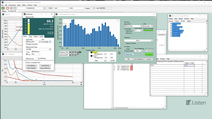Open the RTA Gain dropdown

click(x=152, y=26)
